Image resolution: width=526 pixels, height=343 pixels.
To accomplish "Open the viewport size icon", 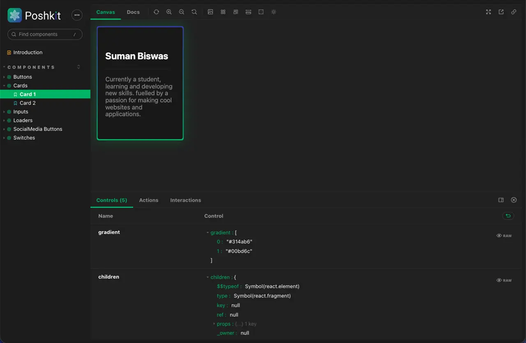I will [x=235, y=12].
